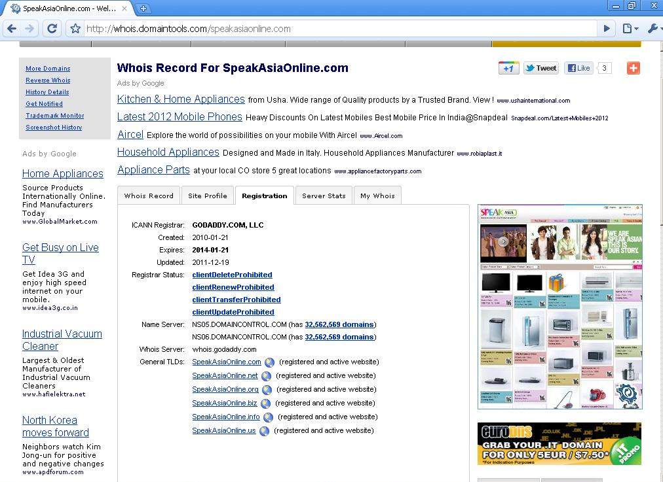The height and width of the screenshot is (482, 663).
Task: Open the History Details link
Action: point(47,92)
